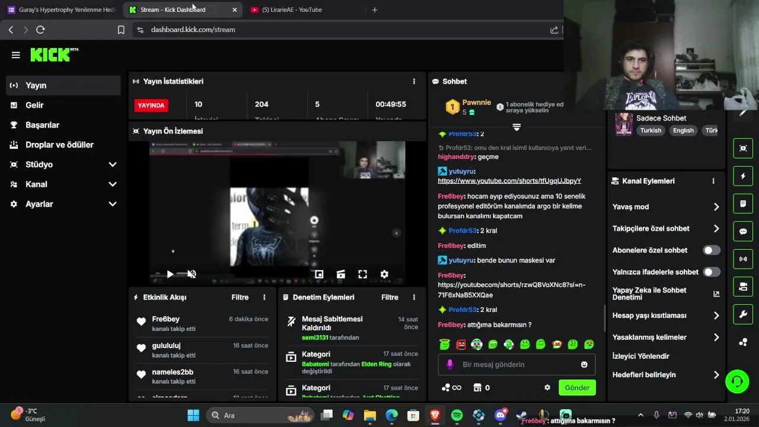Open Denetim Eylemleri three-dot menu
This screenshot has width=759, height=427.
click(414, 297)
